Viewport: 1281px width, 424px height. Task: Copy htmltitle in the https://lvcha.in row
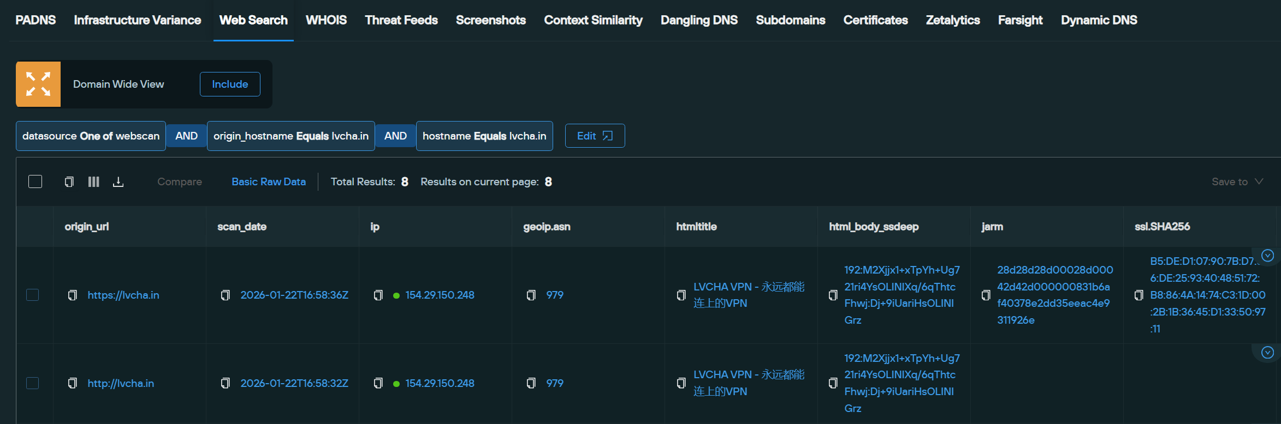pos(681,295)
